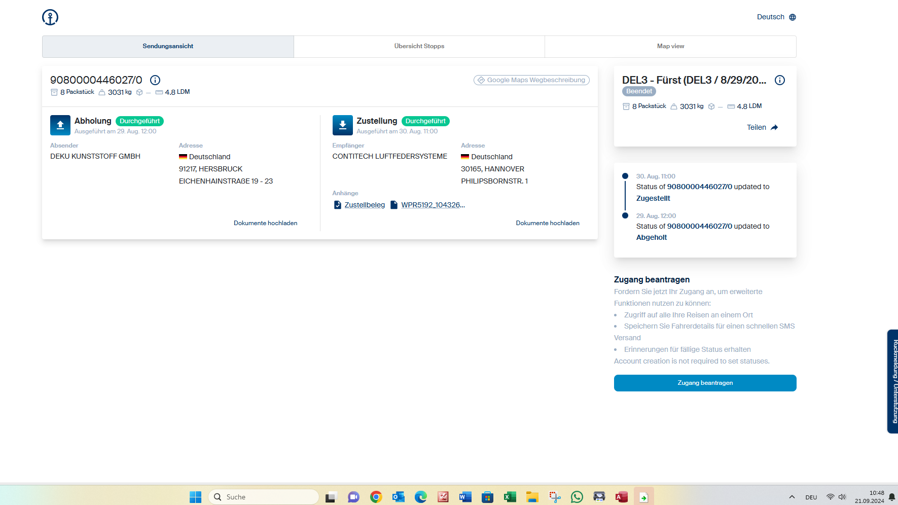
Task: Open the Windows Start menu
Action: pyautogui.click(x=196, y=497)
